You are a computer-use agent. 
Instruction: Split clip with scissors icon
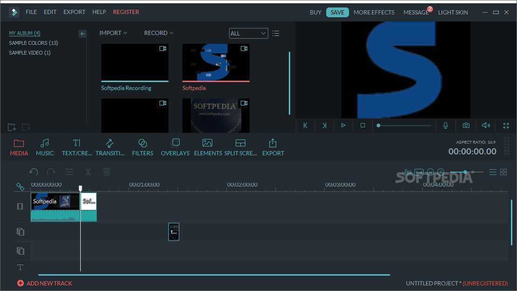[88, 172]
